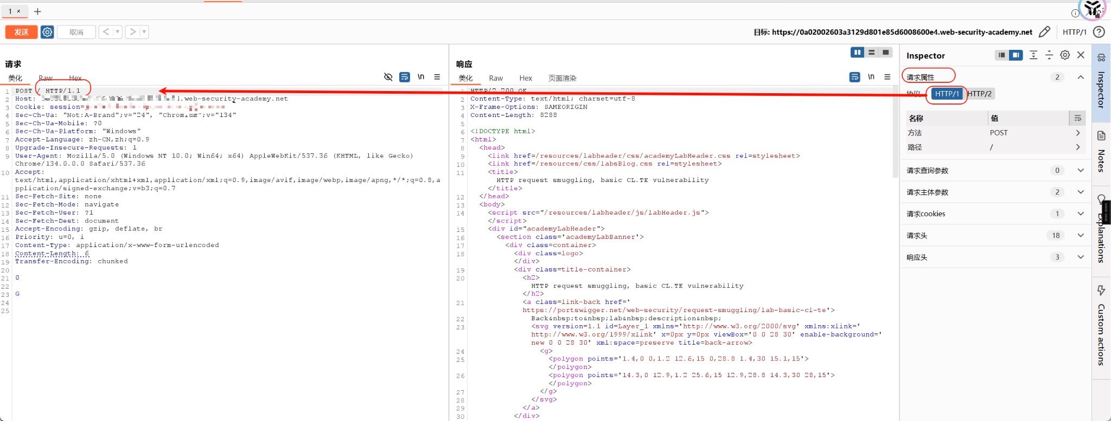Viewport: 1111px width, 421px height.
Task: Add a new Repeater tab with plus
Action: coord(37,11)
